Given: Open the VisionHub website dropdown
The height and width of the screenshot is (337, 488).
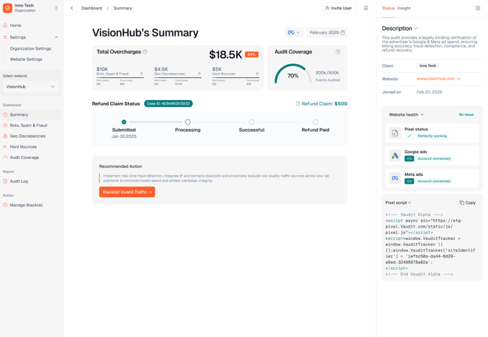Looking at the screenshot, I should point(31,87).
